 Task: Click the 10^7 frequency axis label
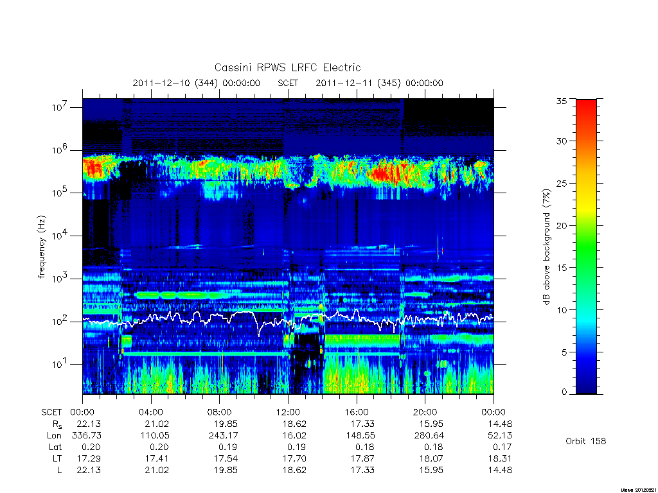click(60, 107)
